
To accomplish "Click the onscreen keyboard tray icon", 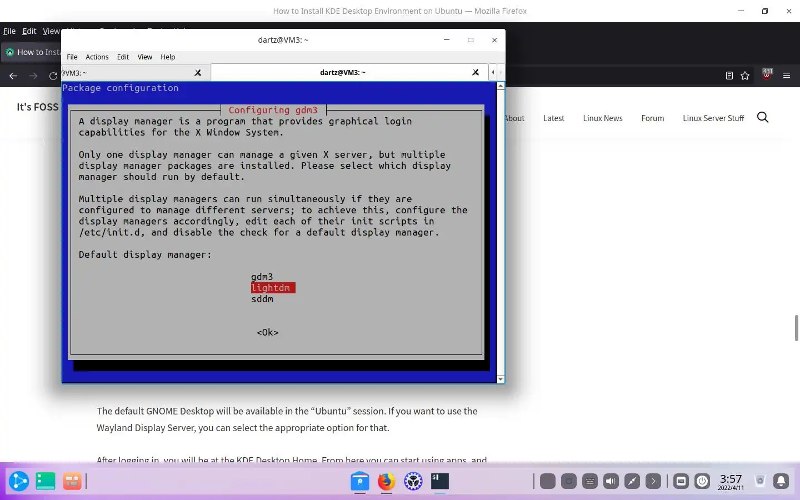I will pos(590,481).
